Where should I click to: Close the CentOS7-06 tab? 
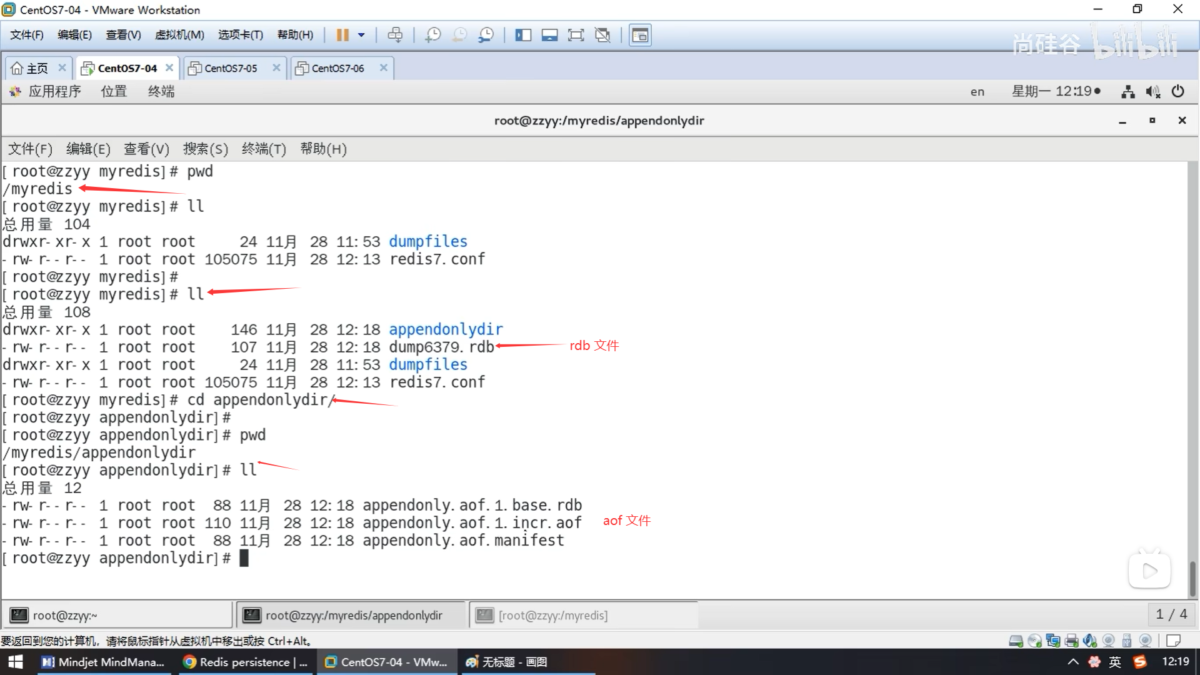point(384,67)
